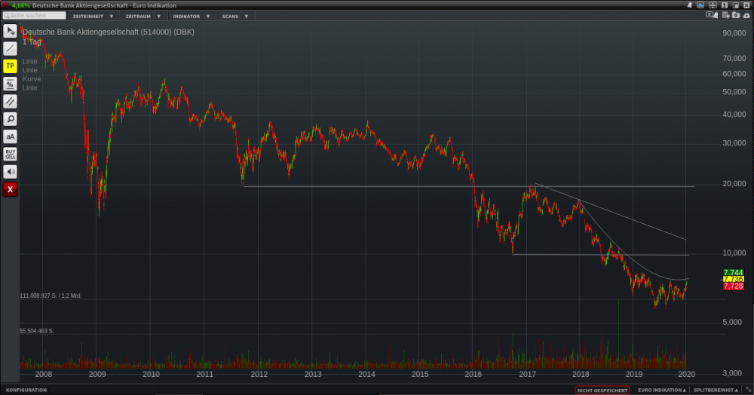This screenshot has height=395, width=754.
Task: Activate the yellow TP tool
Action: [x=10, y=66]
